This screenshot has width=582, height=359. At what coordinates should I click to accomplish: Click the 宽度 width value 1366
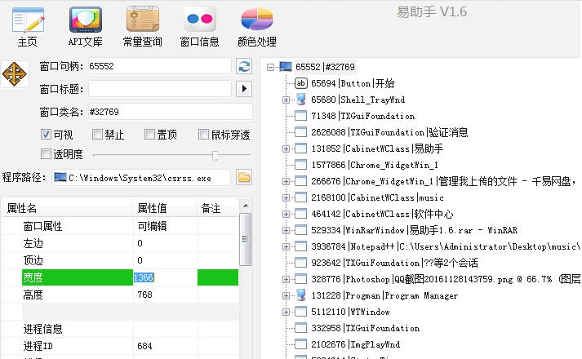[x=144, y=277]
